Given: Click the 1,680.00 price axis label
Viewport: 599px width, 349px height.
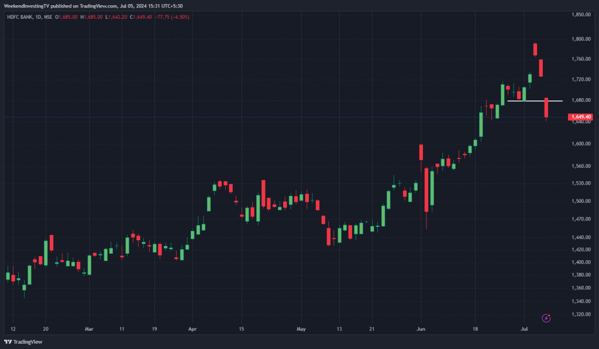Looking at the screenshot, I should coord(581,100).
